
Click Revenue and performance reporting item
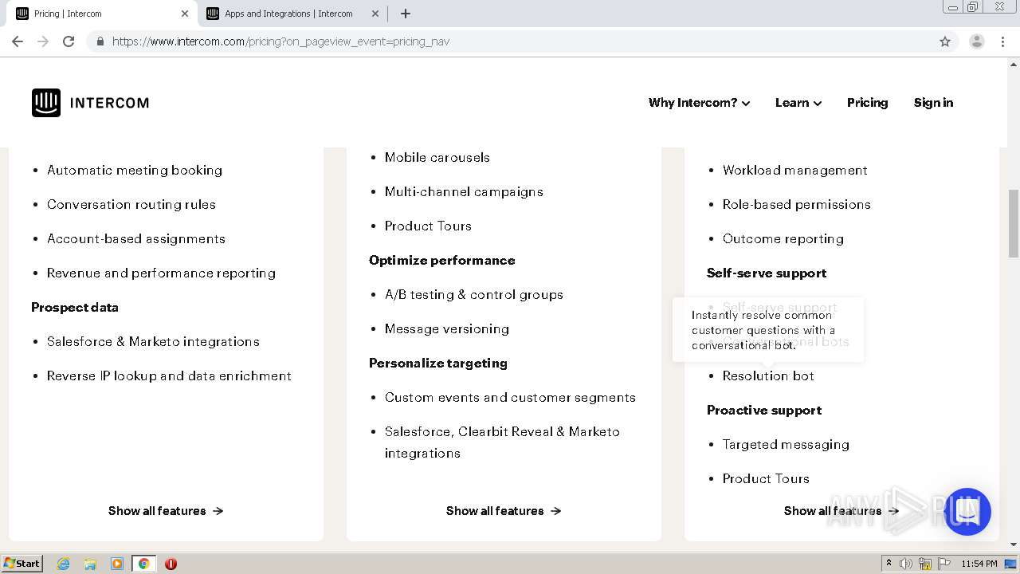[x=161, y=273]
